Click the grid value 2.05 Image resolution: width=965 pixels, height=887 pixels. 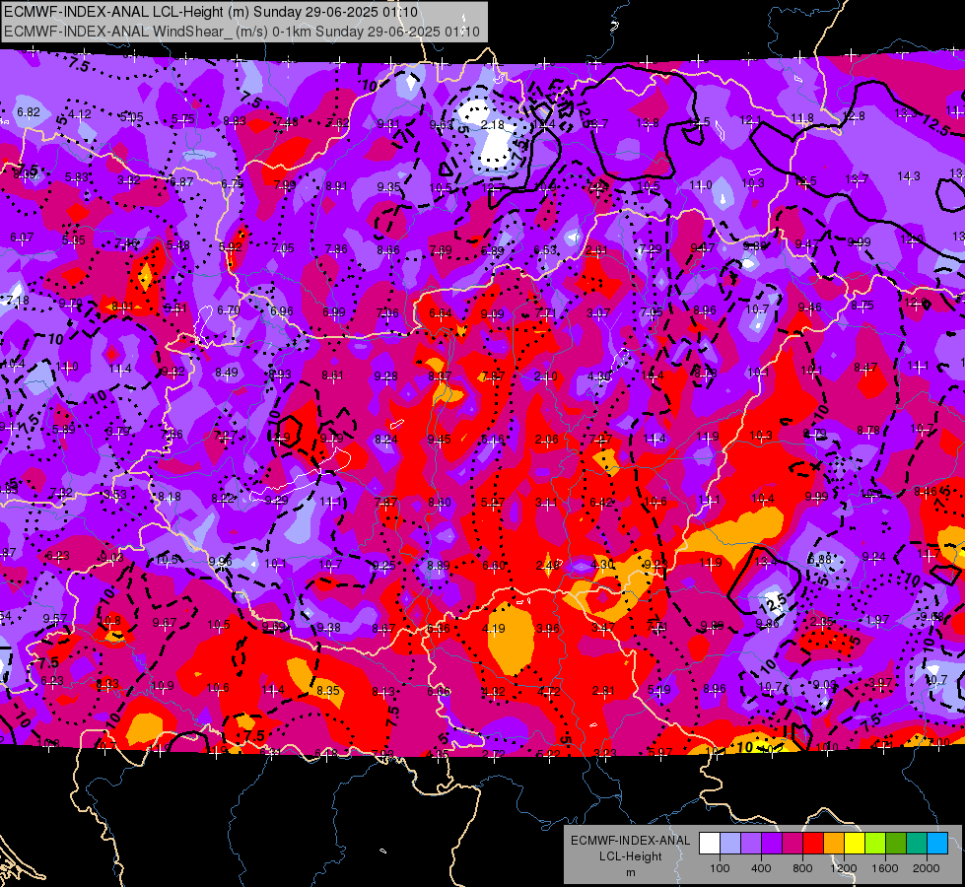822,622
